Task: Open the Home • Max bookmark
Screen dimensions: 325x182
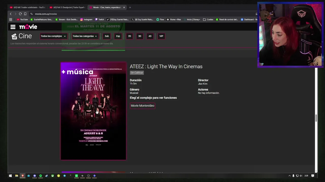Action: [174, 19]
